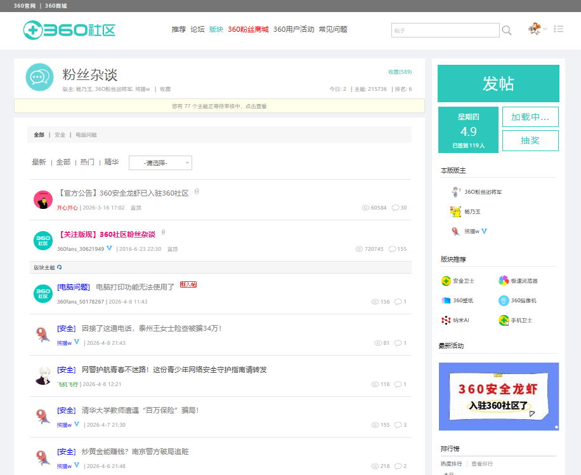This screenshot has height=475, width=581.
Task: Click username 飞机飞行
Action: tap(67, 384)
